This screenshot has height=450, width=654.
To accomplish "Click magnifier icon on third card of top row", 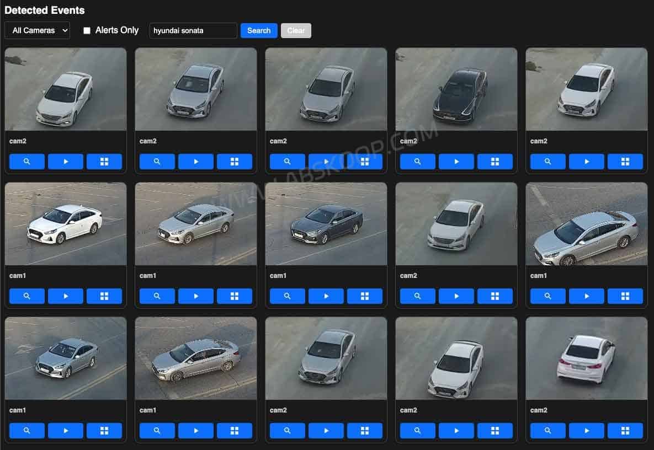I will [x=288, y=161].
